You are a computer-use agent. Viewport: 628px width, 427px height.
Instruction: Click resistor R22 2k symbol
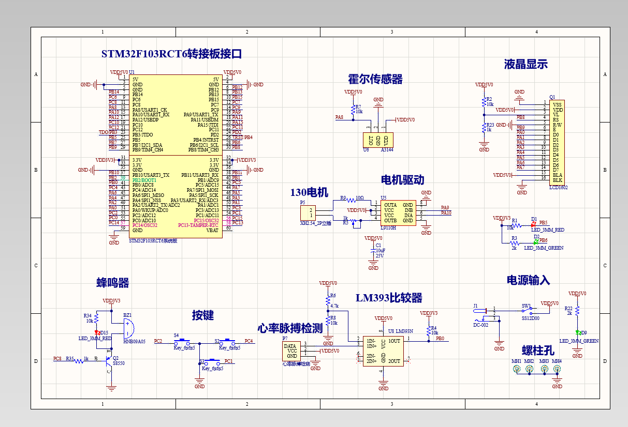[x=577, y=310]
